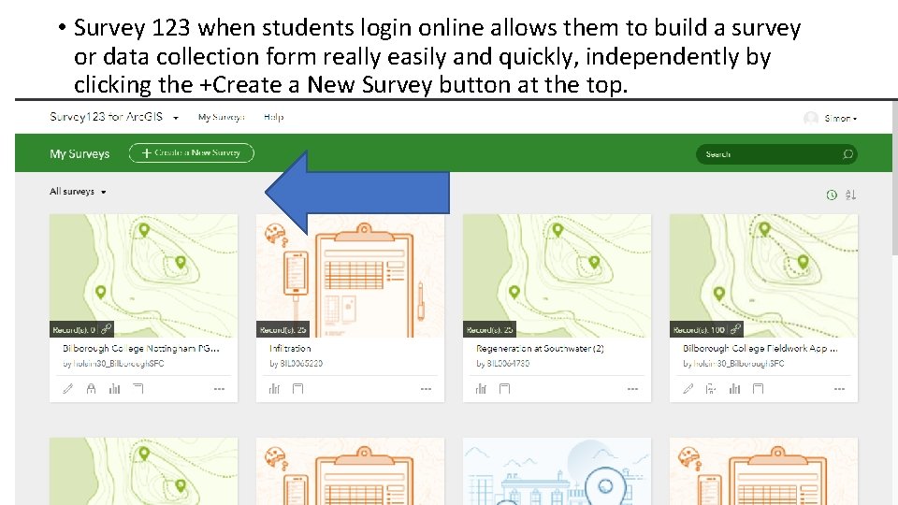Open the Bilborough College Nottingham PG survey thumbnail
Image resolution: width=898 pixels, height=505 pixels.
point(143,275)
